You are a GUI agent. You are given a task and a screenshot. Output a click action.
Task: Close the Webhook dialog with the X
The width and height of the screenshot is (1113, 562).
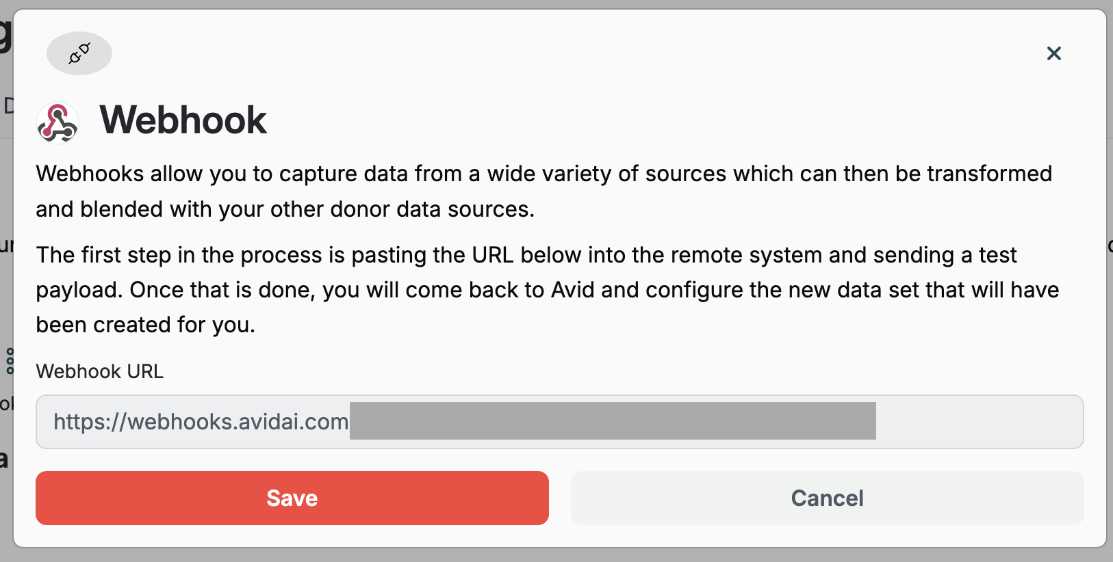1053,53
